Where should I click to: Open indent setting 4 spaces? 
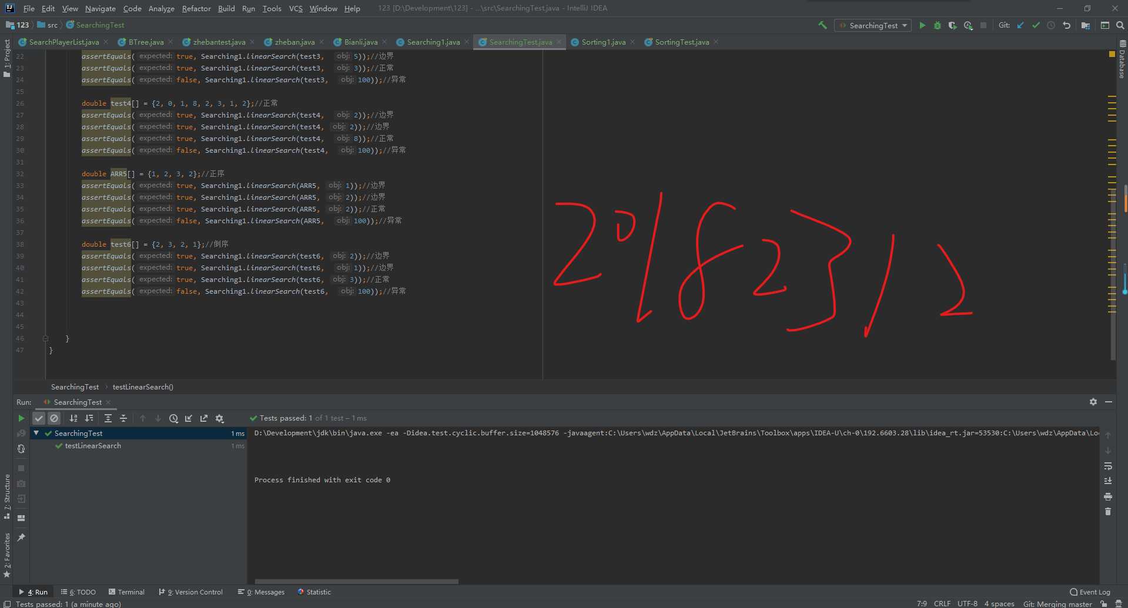click(999, 603)
